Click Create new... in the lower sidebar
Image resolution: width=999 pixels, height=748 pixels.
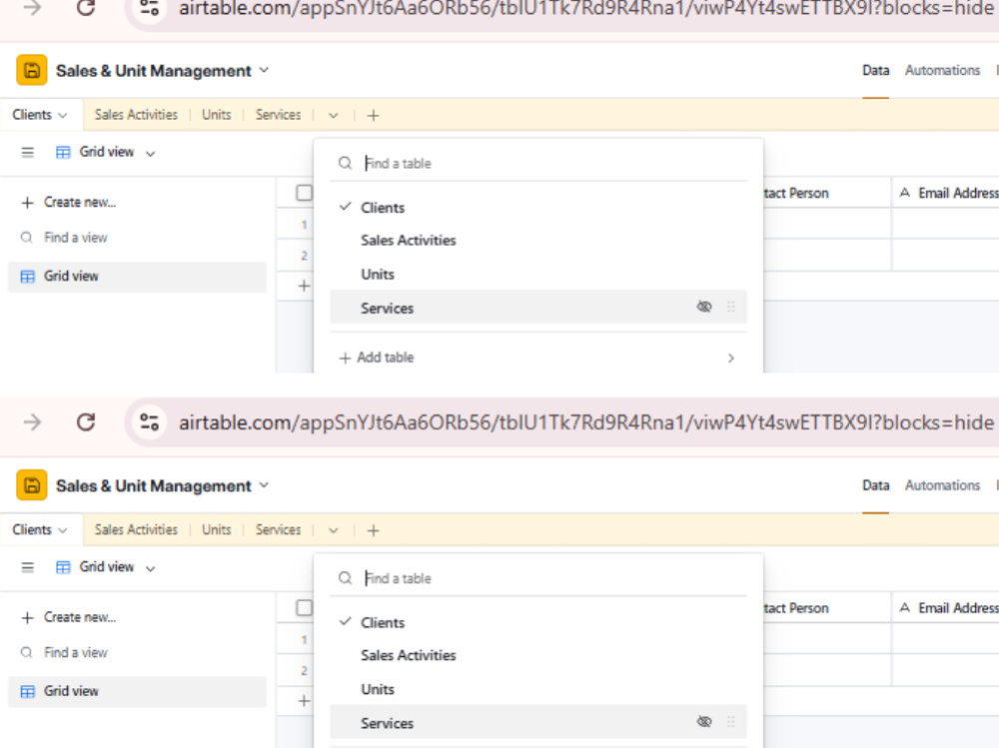click(x=68, y=617)
